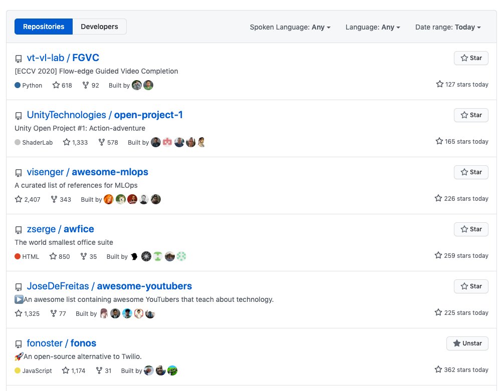Click the rocket emoji in fonos description

(x=19, y=356)
